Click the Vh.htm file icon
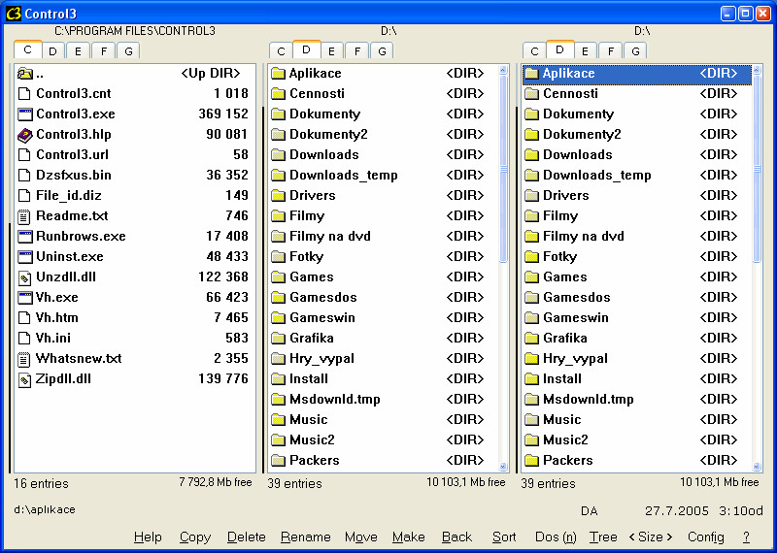777x553 pixels. coord(23,318)
